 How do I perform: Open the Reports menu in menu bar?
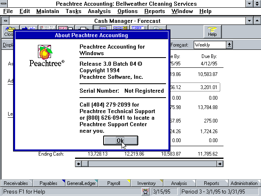point(155,11)
